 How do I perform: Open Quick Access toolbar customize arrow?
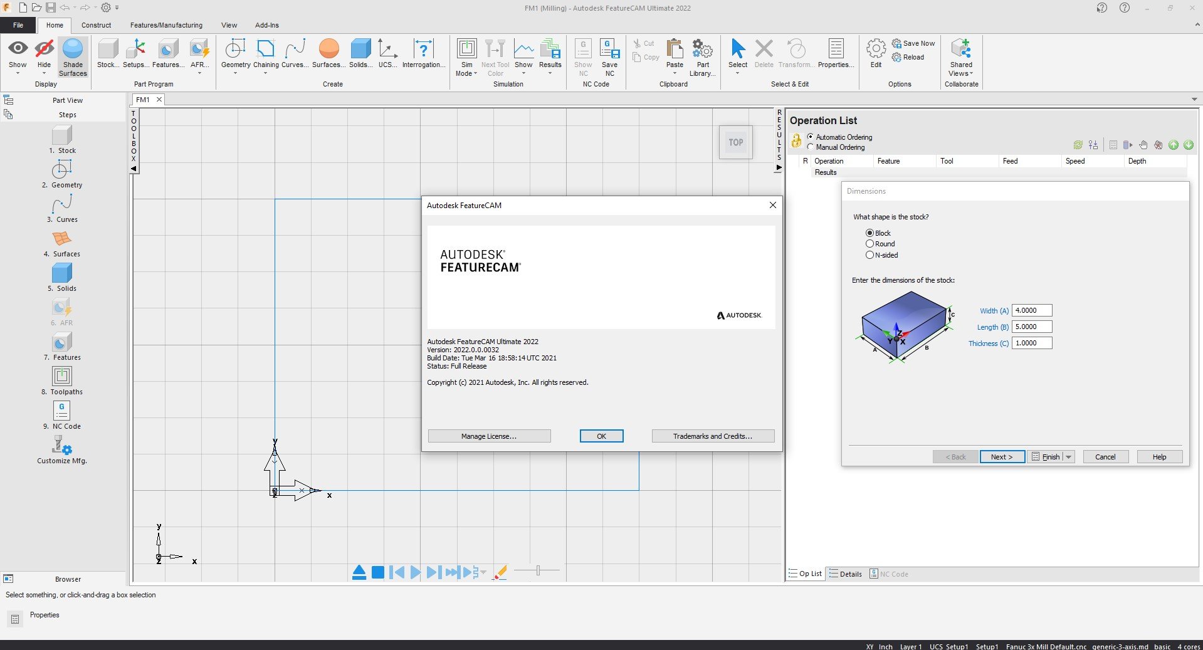(117, 8)
